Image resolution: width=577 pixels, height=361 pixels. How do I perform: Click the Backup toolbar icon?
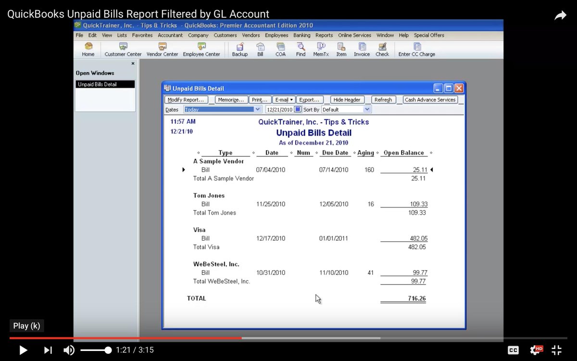(x=240, y=50)
